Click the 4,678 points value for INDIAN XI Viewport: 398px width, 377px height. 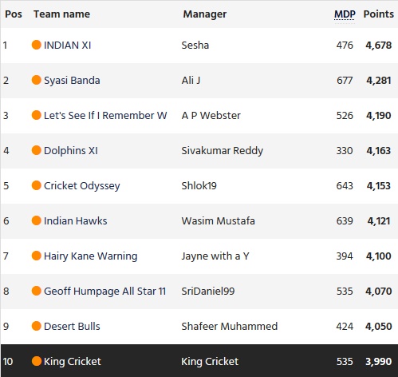click(x=379, y=46)
